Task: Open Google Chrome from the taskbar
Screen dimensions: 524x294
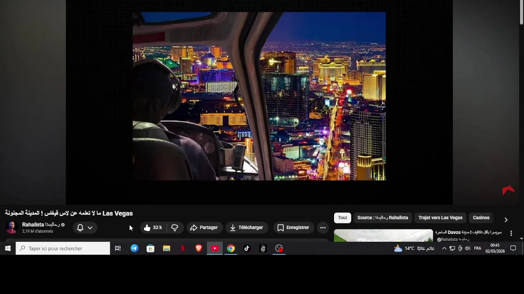Action: 231,248
